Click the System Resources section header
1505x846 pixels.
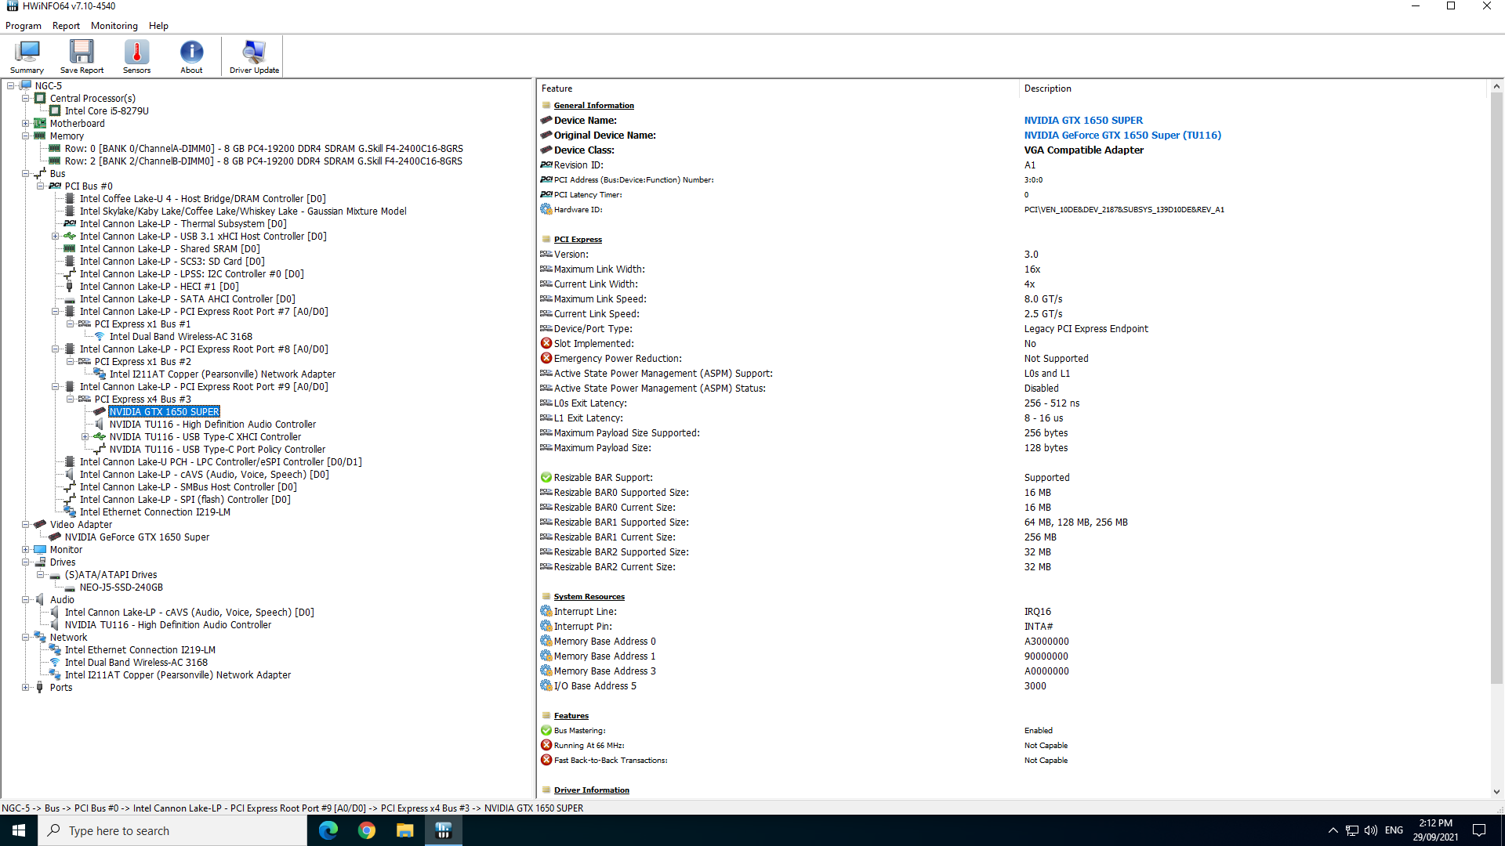(x=589, y=596)
